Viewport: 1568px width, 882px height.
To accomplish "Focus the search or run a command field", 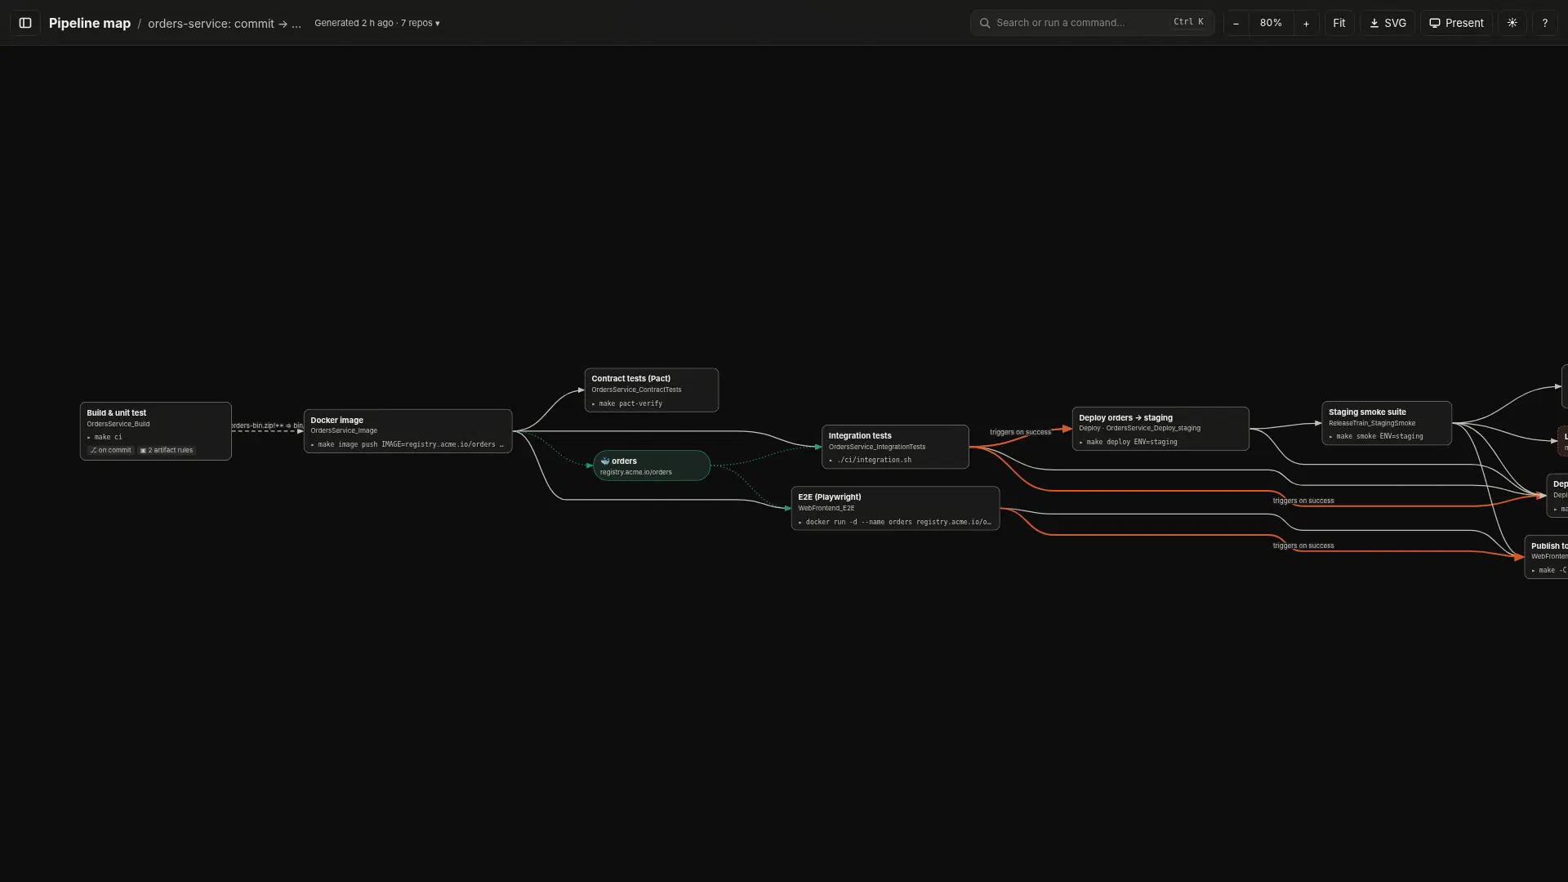I will point(1092,23).
